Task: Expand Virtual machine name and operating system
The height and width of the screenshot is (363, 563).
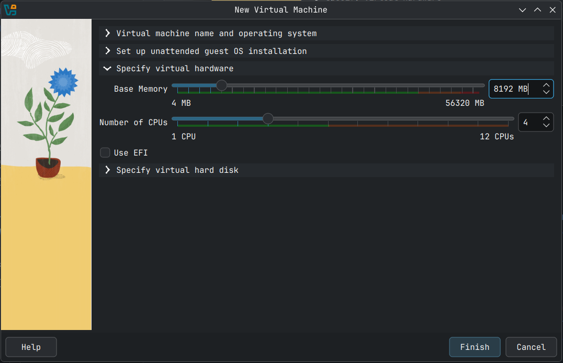Action: [x=216, y=34]
